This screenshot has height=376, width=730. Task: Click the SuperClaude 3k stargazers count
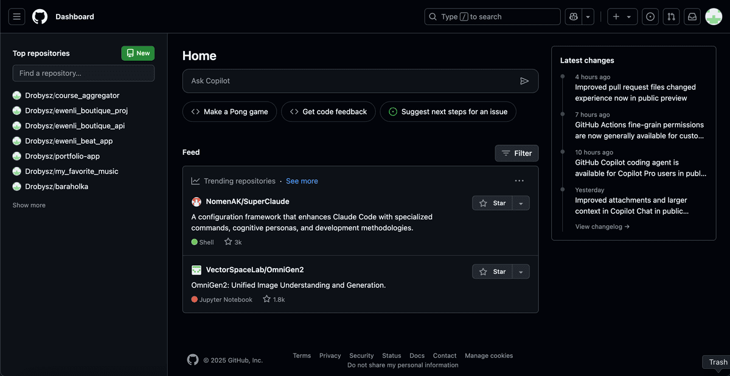(x=233, y=242)
